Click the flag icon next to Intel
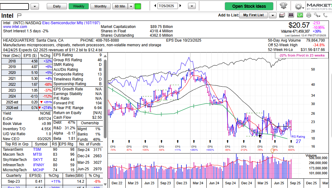Image resolution: width=332 pixels, height=188 pixels. click(19, 16)
